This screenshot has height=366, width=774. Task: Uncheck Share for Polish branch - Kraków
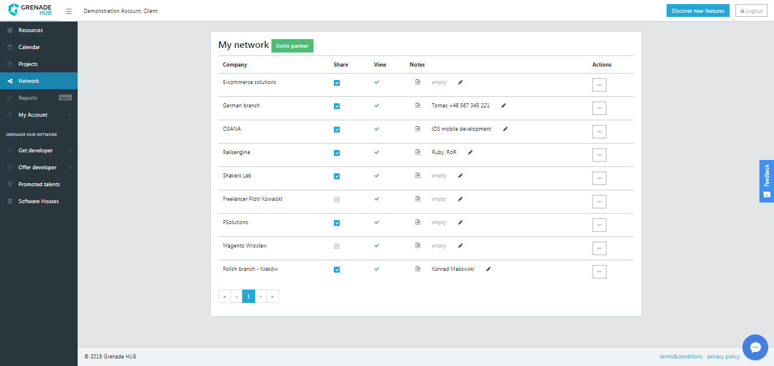(x=337, y=270)
